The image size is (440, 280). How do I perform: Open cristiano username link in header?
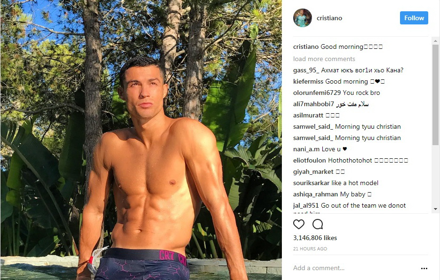point(329,18)
